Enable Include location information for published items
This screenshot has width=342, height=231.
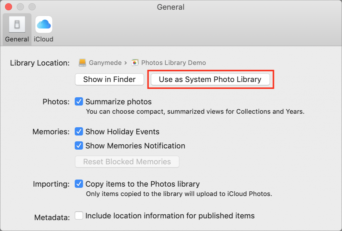point(79,216)
